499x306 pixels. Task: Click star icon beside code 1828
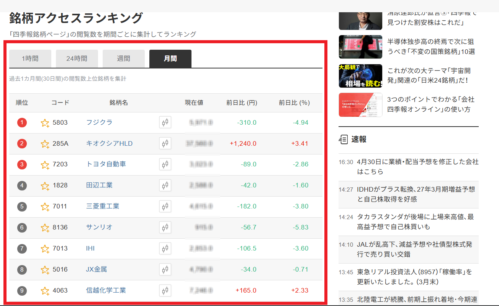click(45, 186)
